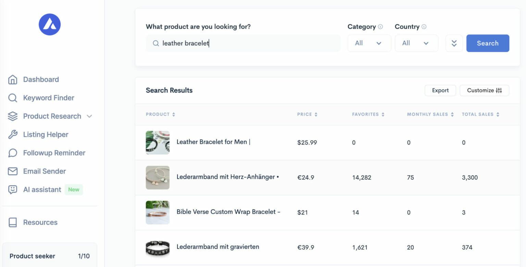The height and width of the screenshot is (267, 526).
Task: Open the AI assistant smiley icon
Action: tap(13, 189)
